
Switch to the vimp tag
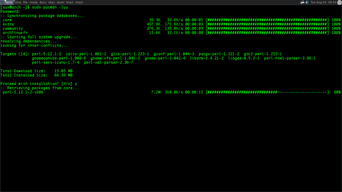[x=18, y=2]
